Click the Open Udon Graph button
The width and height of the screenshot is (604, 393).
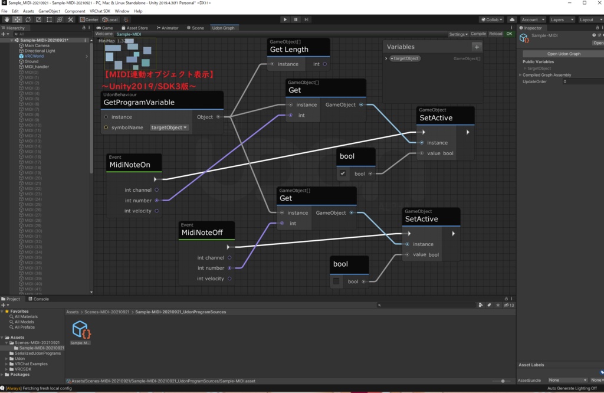[563, 54]
